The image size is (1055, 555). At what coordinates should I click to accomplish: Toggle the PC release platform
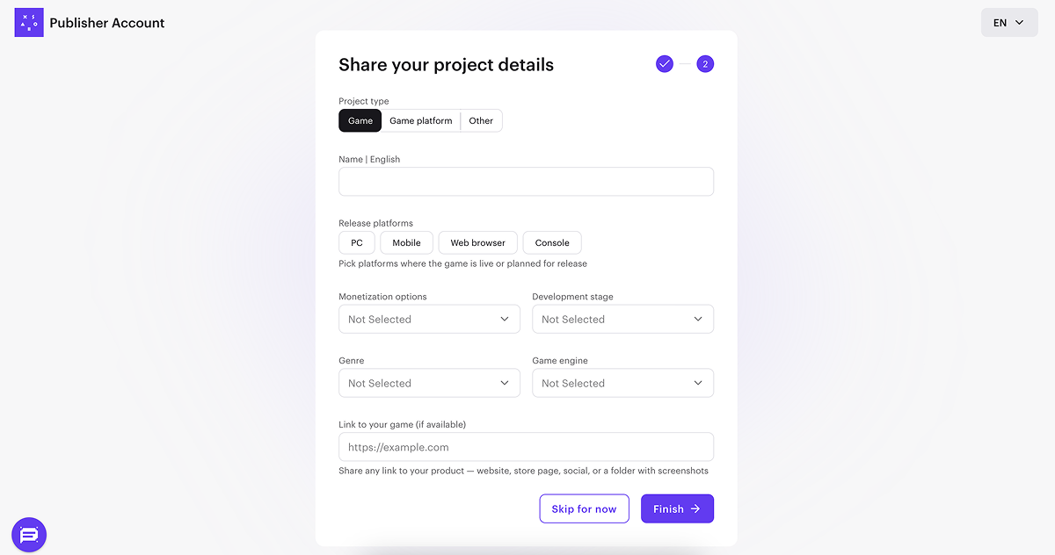click(357, 243)
